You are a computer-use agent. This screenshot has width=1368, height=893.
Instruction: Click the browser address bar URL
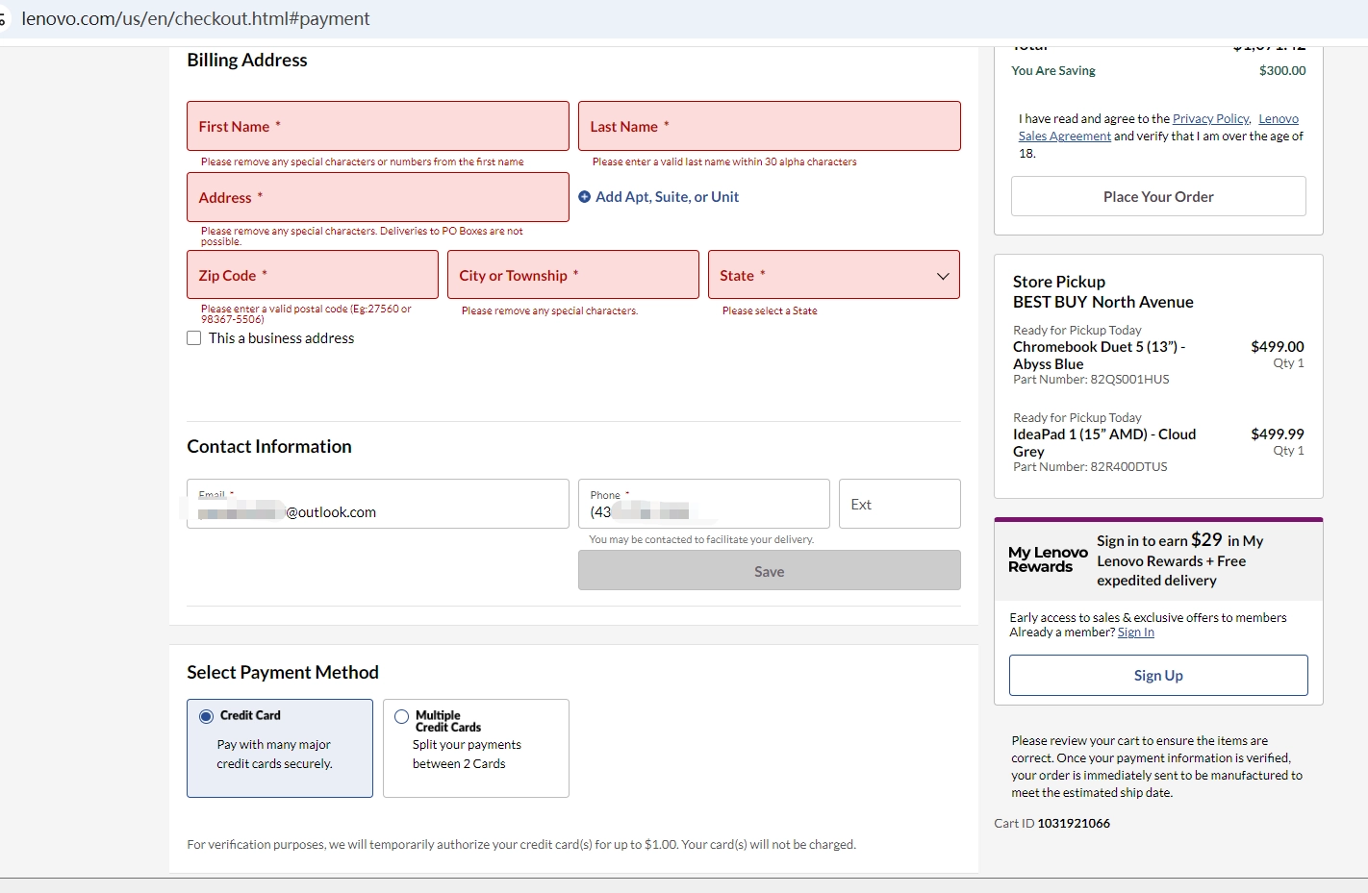195,19
